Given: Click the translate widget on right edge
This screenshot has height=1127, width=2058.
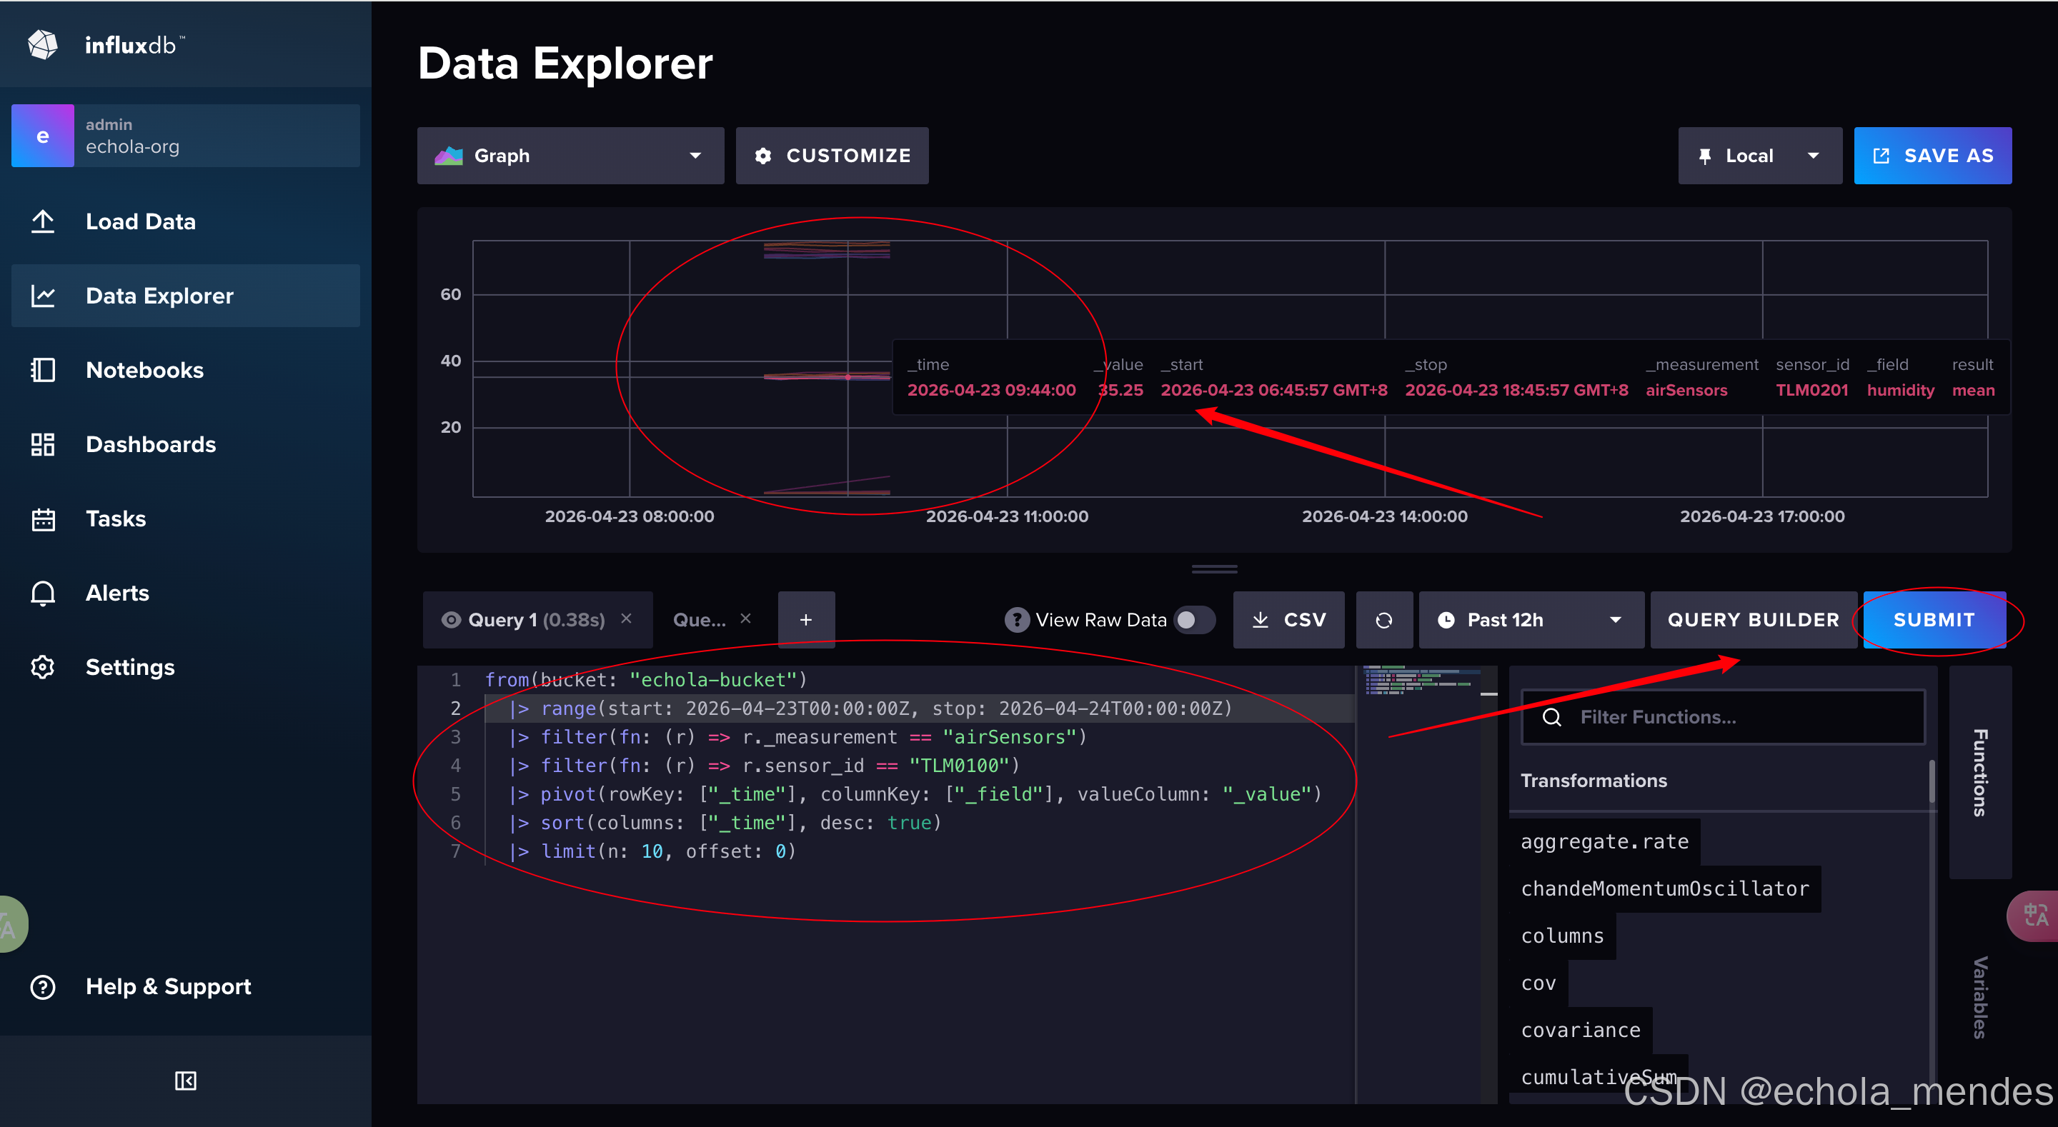Looking at the screenshot, I should tap(2032, 916).
